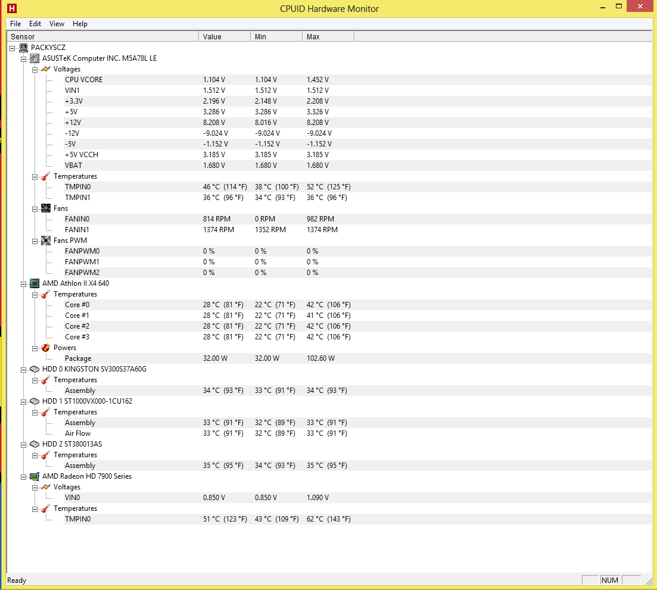Collapse the motherboard Temperatures section
This screenshot has height=590, width=657.
(x=35, y=176)
